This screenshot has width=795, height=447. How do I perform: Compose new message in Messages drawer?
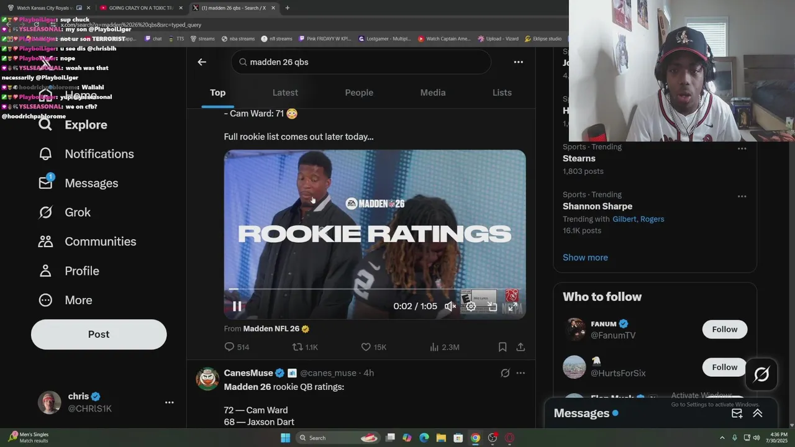[737, 413]
